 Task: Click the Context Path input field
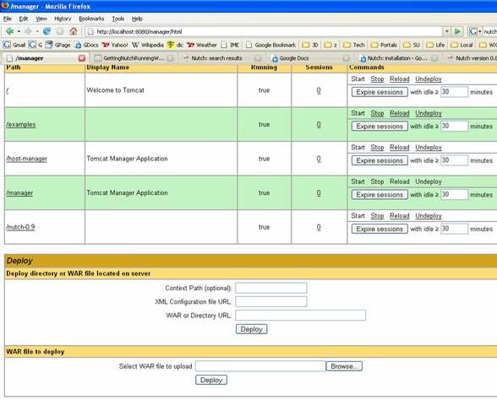(271, 288)
